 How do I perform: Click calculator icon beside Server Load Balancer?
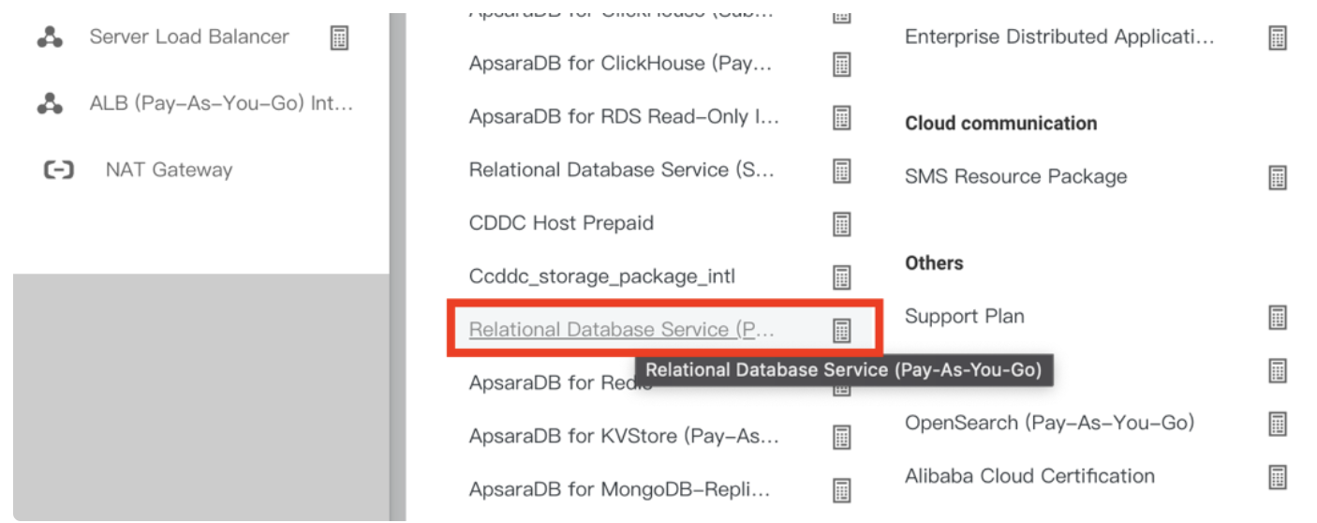339,37
